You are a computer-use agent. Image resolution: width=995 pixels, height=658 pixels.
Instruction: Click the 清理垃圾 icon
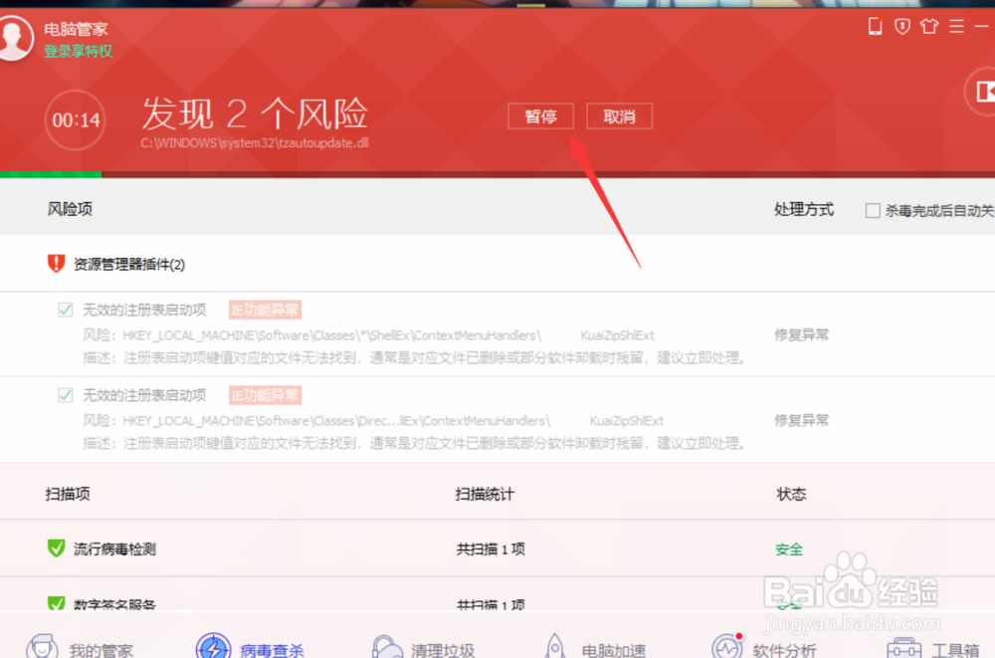387,647
